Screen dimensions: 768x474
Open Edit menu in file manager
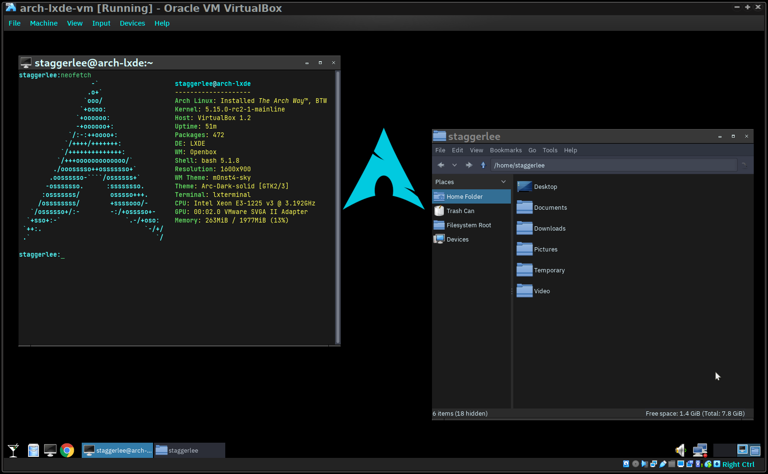(458, 150)
